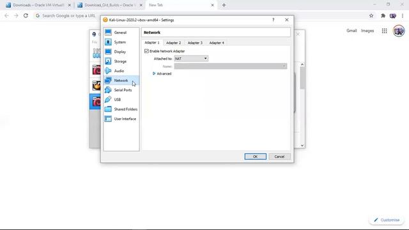The height and width of the screenshot is (230, 409).
Task: Open the Shared Folders category icon
Action: coord(108,109)
